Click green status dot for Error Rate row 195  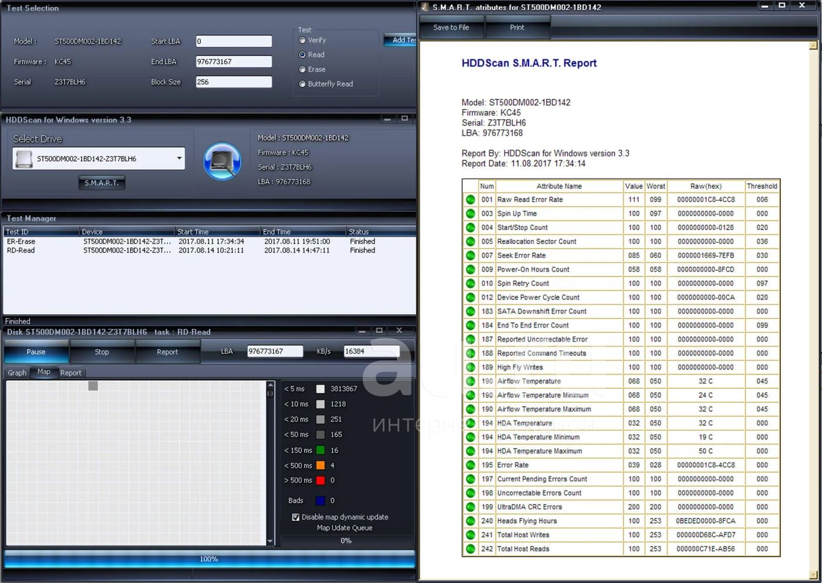[x=470, y=465]
